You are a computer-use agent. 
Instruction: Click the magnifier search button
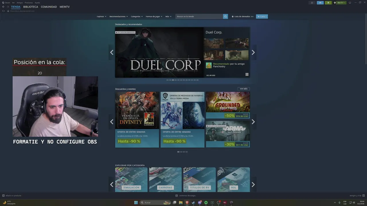coord(225,17)
